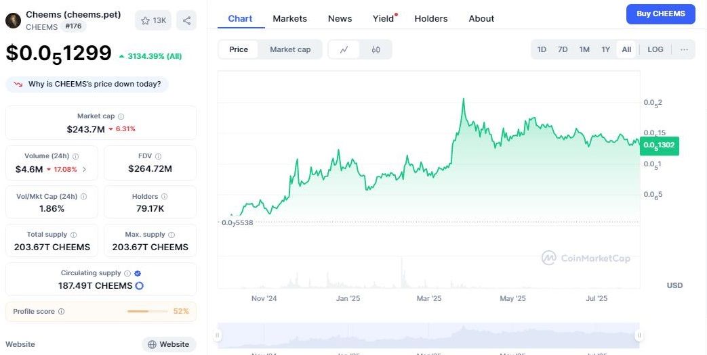
Task: Click the Cheems coin logo avatar
Action: point(13,20)
